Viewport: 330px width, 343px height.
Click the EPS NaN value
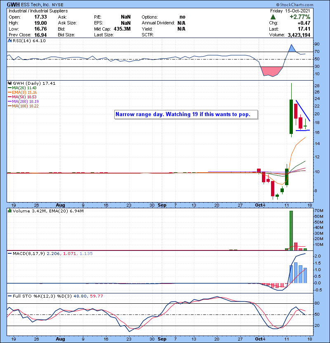(x=126, y=23)
